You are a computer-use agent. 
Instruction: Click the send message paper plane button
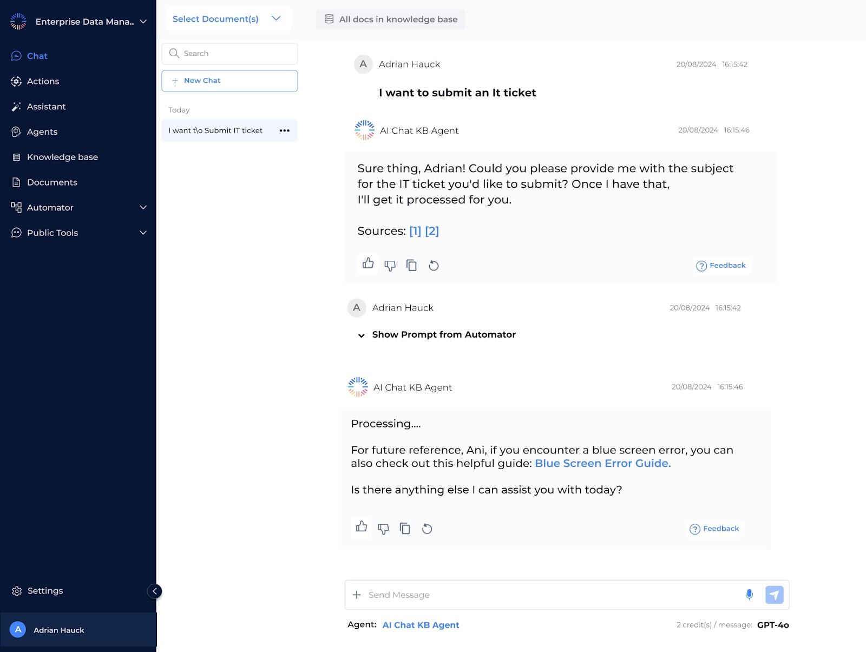[x=775, y=595]
